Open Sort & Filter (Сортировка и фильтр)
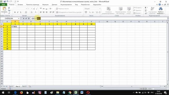This screenshot has height=95, width=169. pyautogui.click(x=152, y=11)
